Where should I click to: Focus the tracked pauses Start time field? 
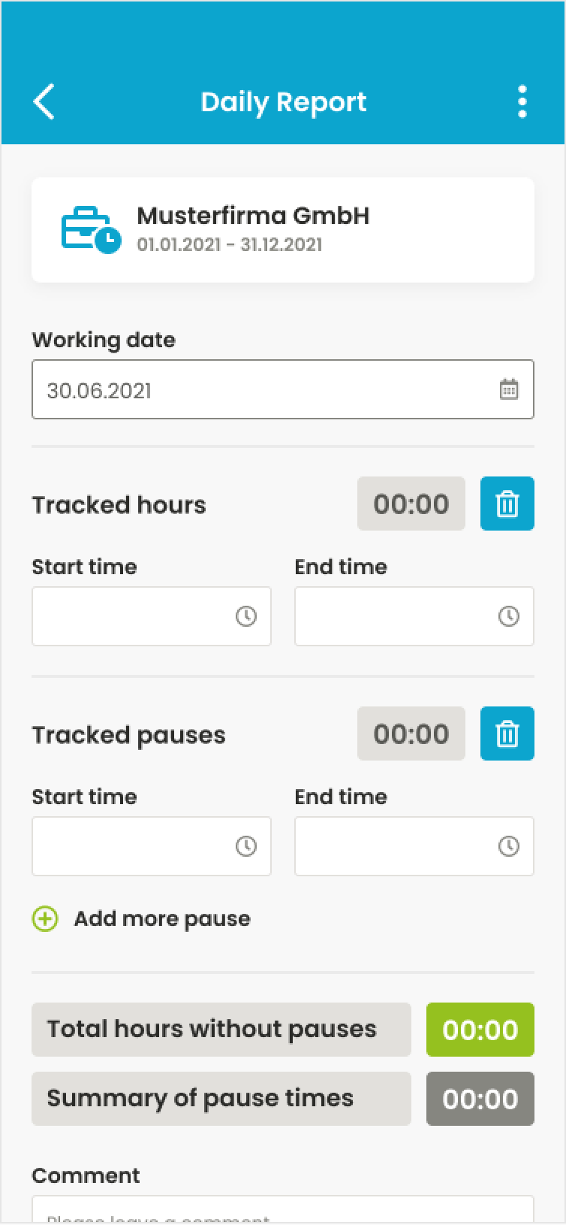pyautogui.click(x=131, y=846)
